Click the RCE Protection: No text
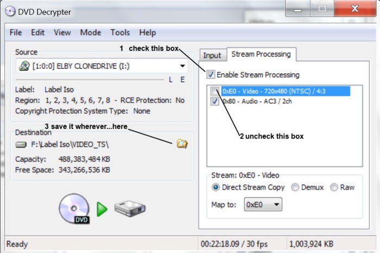Screen dimensions: 380x253 point(153,100)
